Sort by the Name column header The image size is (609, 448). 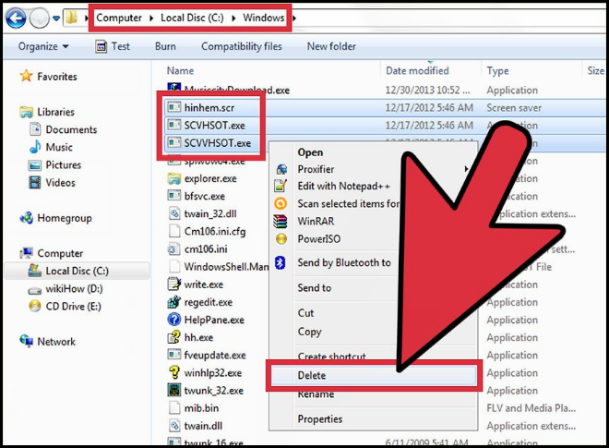pos(180,70)
